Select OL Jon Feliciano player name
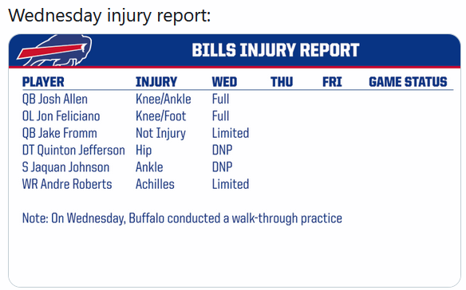The width and height of the screenshot is (466, 290). 61,116
